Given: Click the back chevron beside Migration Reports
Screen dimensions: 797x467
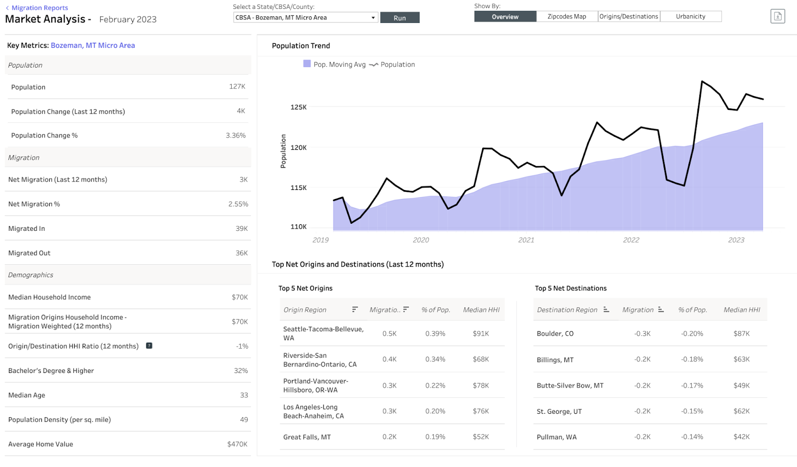Looking at the screenshot, I should [x=6, y=7].
